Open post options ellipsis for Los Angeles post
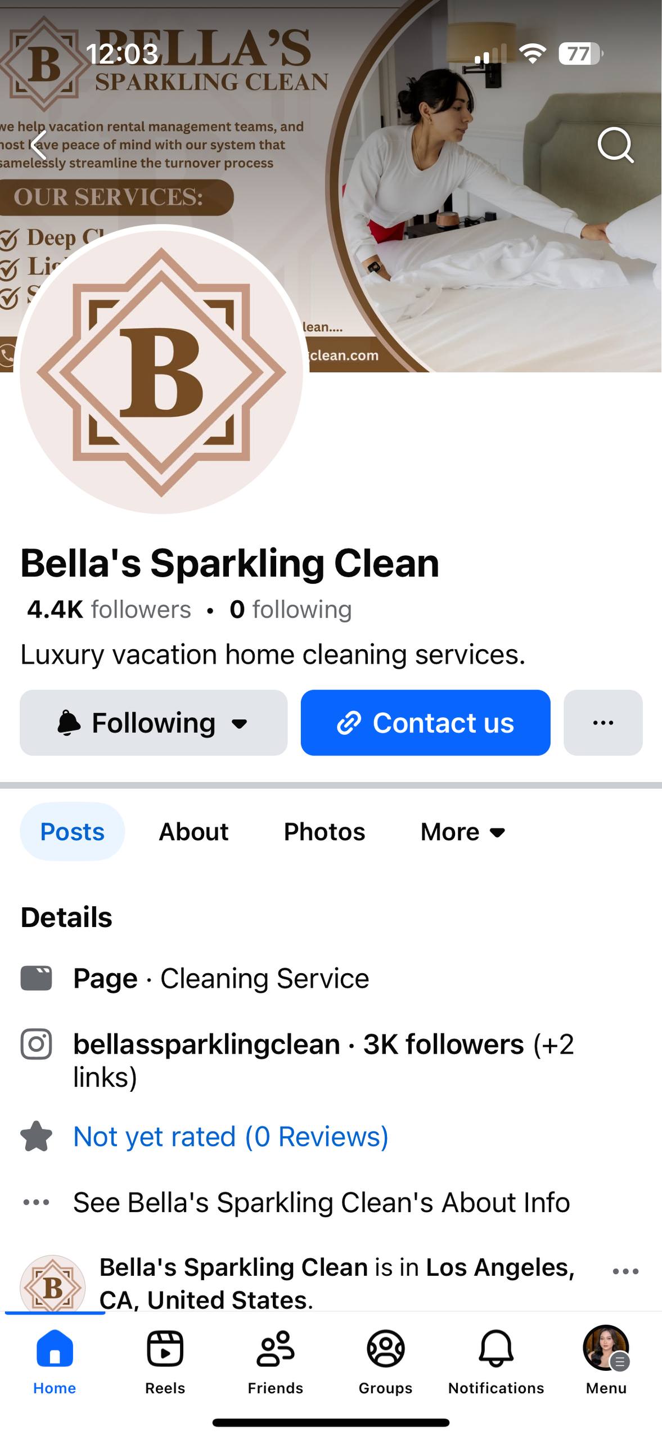 click(625, 1271)
